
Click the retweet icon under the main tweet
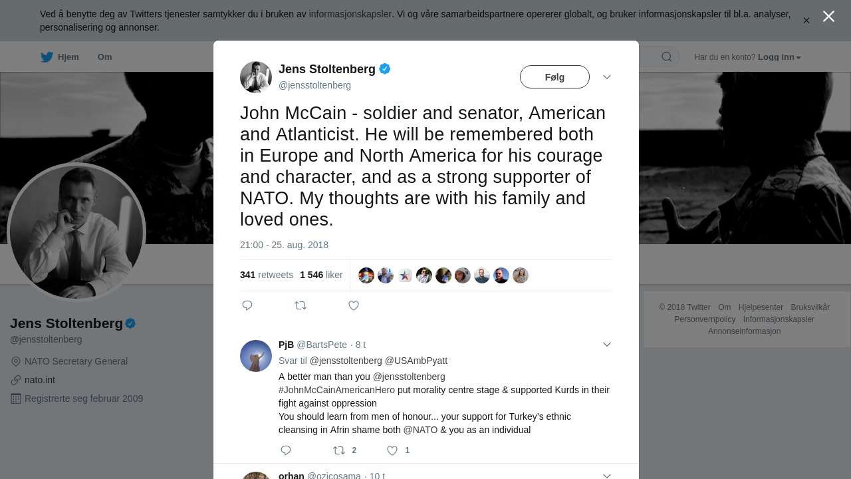pos(301,305)
